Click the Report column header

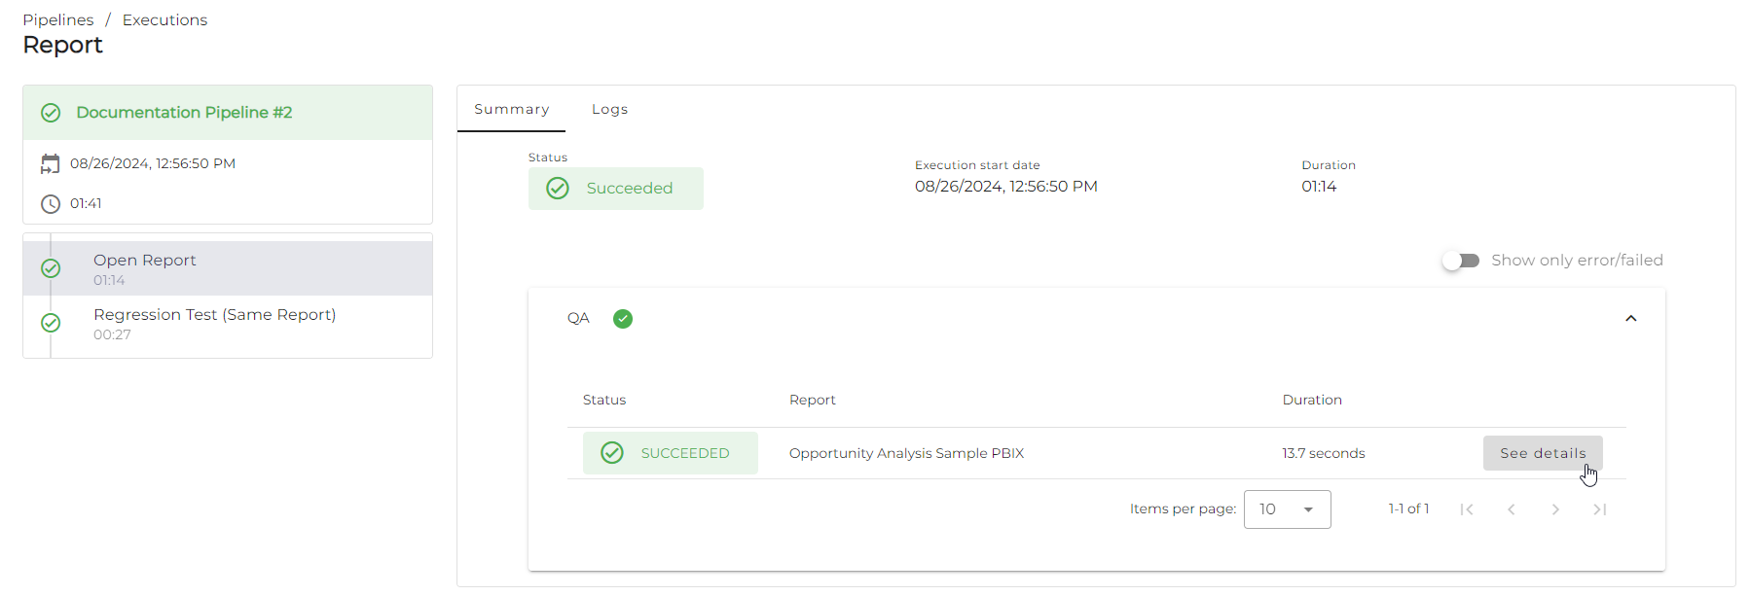(x=813, y=400)
